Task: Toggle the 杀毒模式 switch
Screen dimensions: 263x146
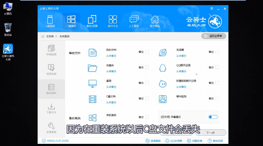Action: pyautogui.click(x=213, y=117)
